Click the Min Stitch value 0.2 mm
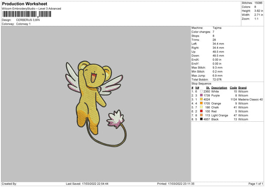The height and width of the screenshot is (187, 265). (x=217, y=71)
